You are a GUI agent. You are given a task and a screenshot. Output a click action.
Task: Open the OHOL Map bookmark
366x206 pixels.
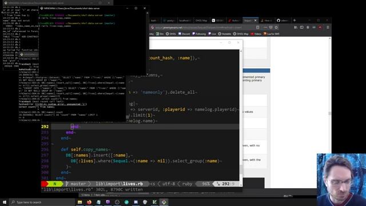[241, 34]
